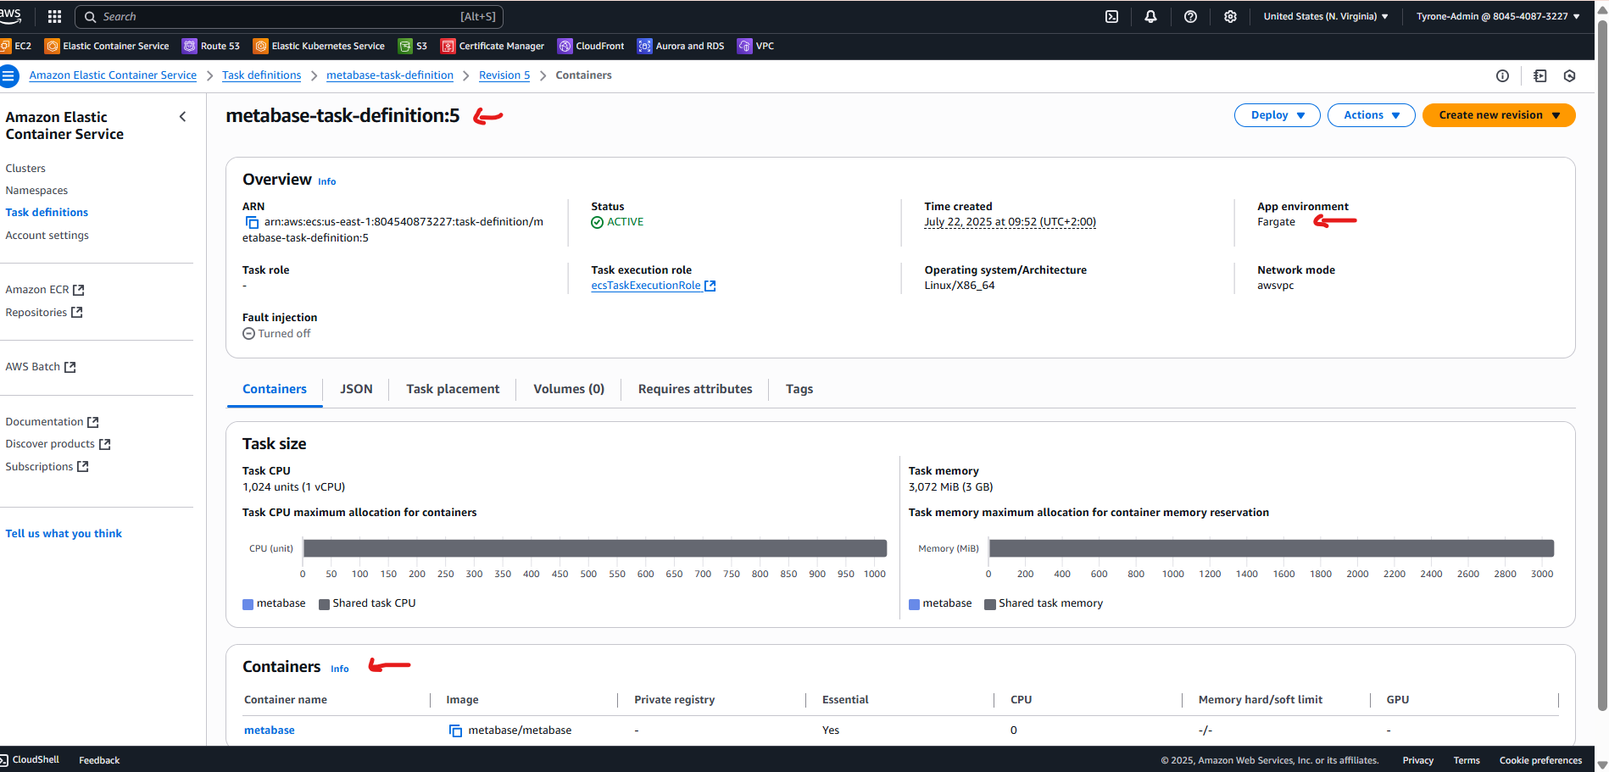Open the AWS services grid menu

[53, 16]
